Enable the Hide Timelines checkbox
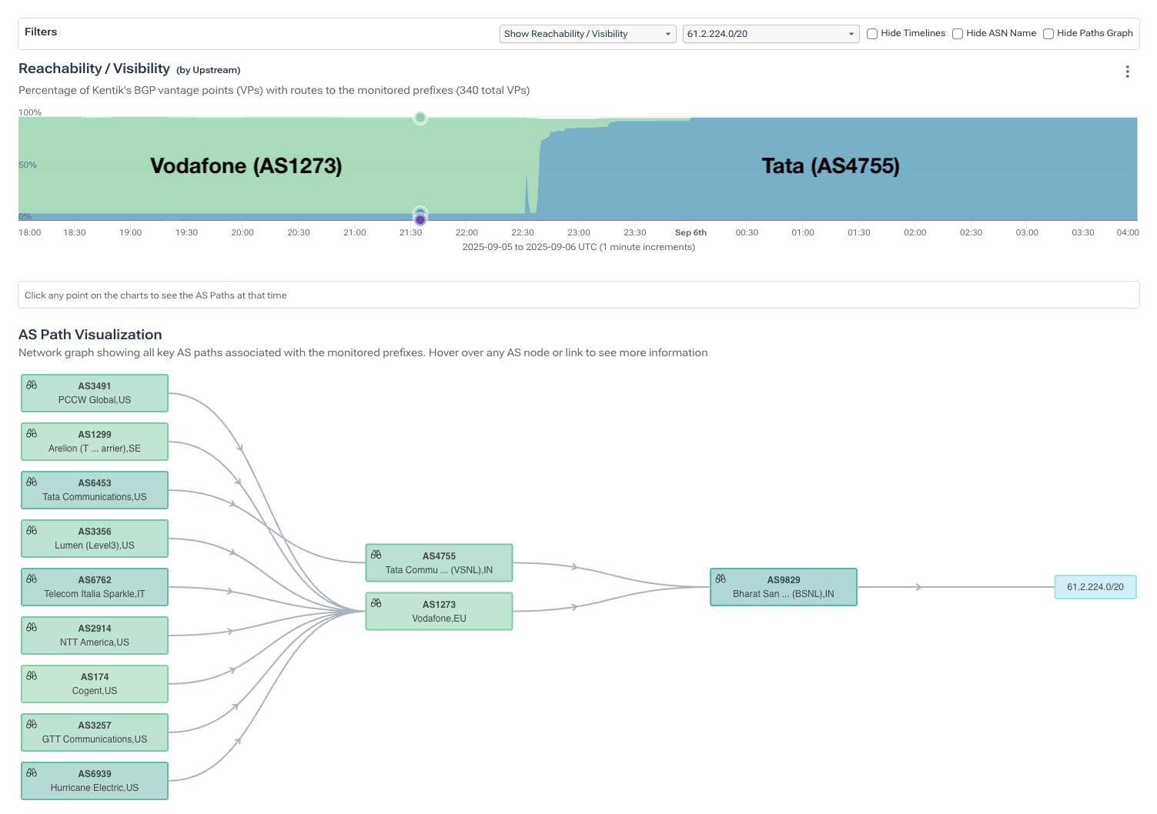 (x=872, y=34)
